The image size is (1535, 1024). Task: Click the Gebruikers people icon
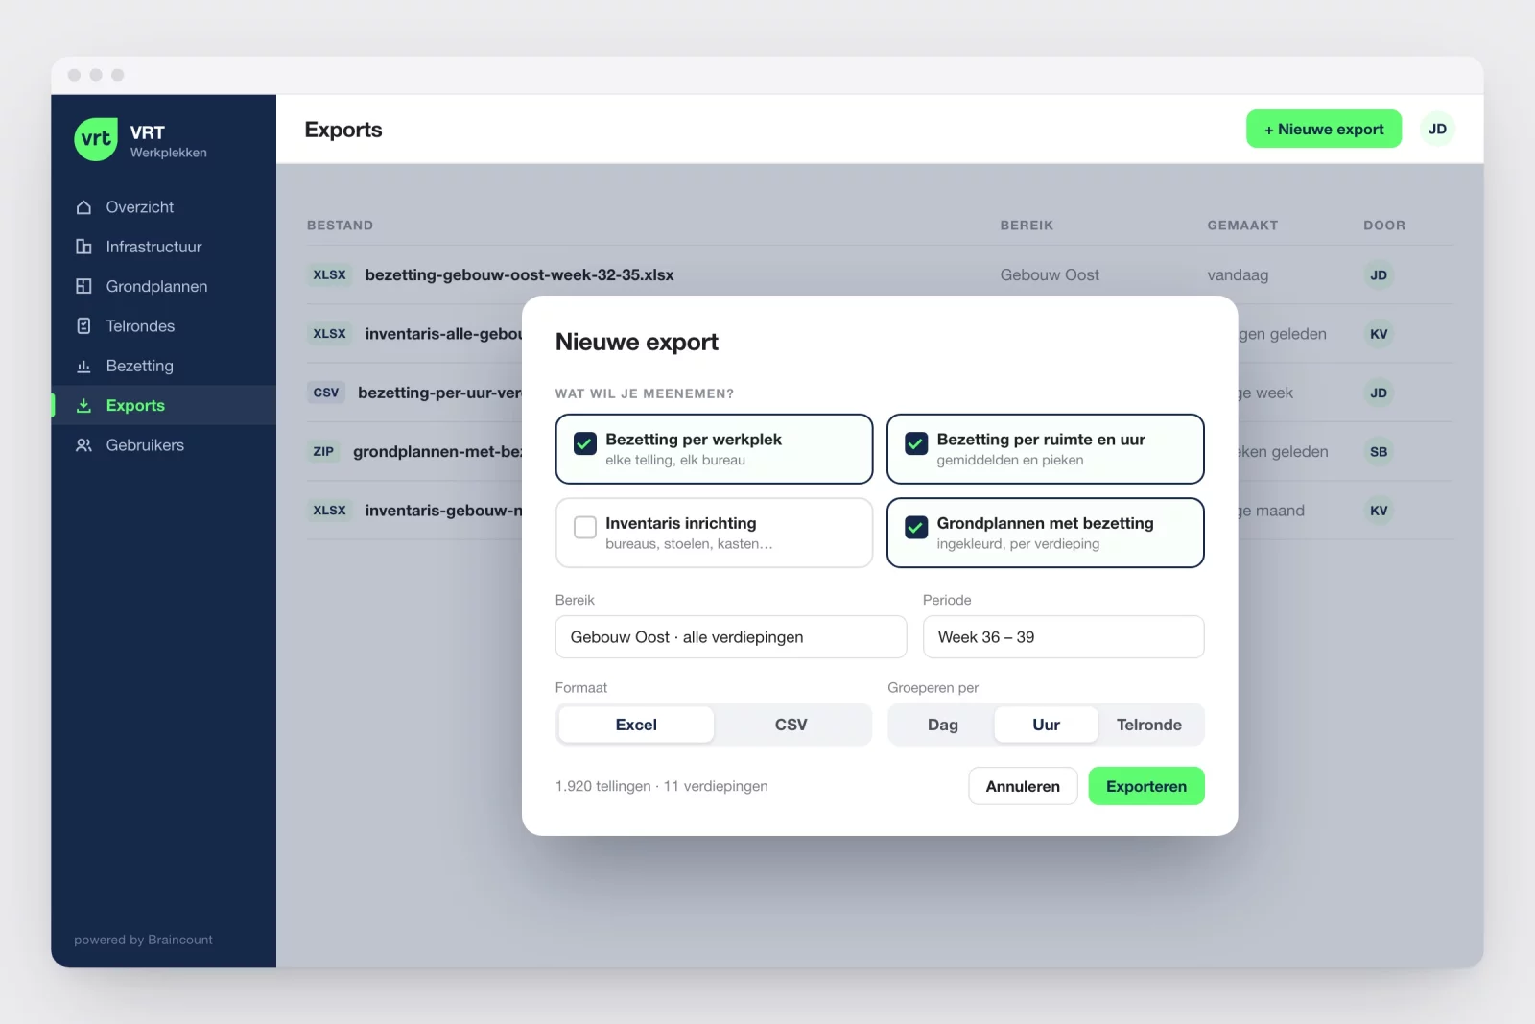[x=83, y=445]
